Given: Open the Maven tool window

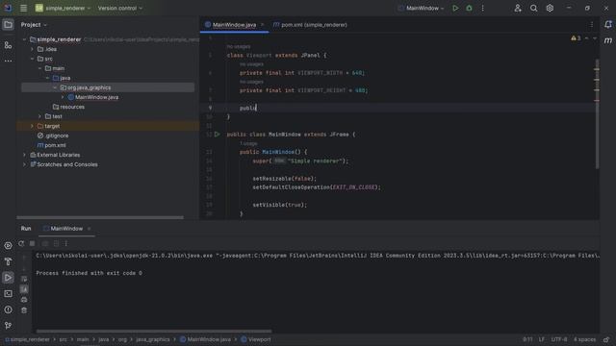Looking at the screenshot, I should 607,40.
